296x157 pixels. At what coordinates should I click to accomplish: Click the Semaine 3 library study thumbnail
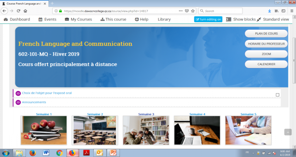tap(146, 130)
